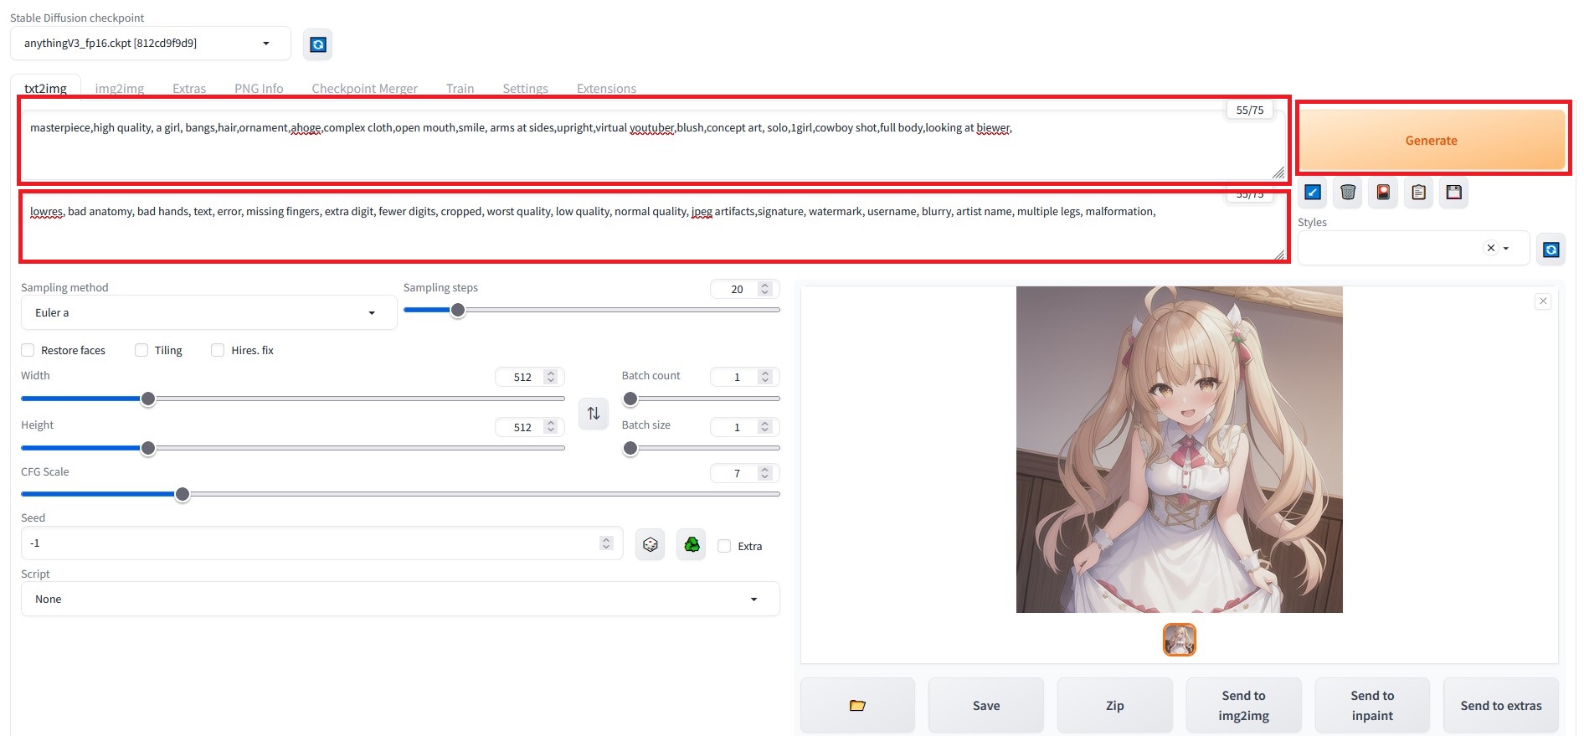
Task: Toggle the Tiling checkbox
Action: (141, 350)
